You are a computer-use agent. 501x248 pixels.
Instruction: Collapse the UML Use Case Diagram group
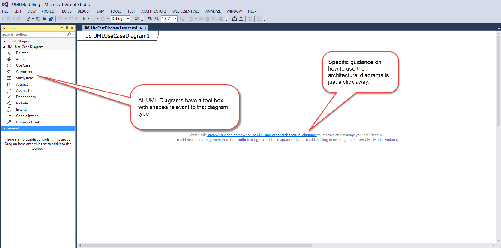(4, 47)
